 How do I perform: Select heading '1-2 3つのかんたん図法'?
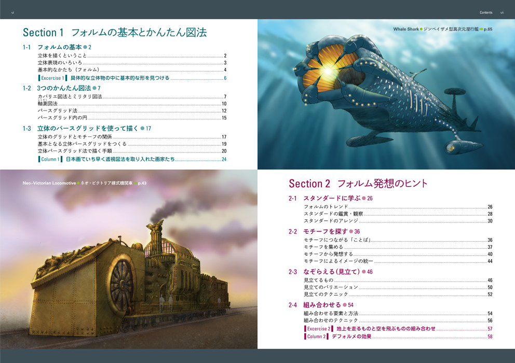coord(61,88)
